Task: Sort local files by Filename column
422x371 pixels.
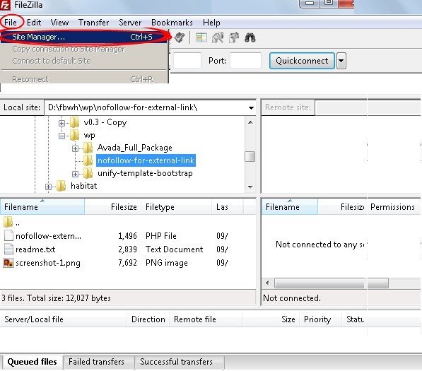Action: click(x=42, y=207)
